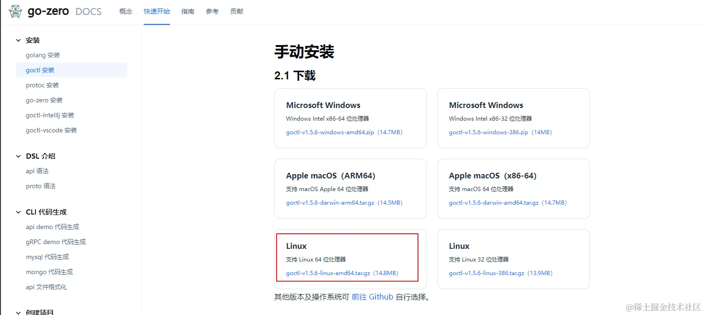Click Windows Intel x86-32 位处理器 text
The height and width of the screenshot is (315, 704).
point(490,119)
